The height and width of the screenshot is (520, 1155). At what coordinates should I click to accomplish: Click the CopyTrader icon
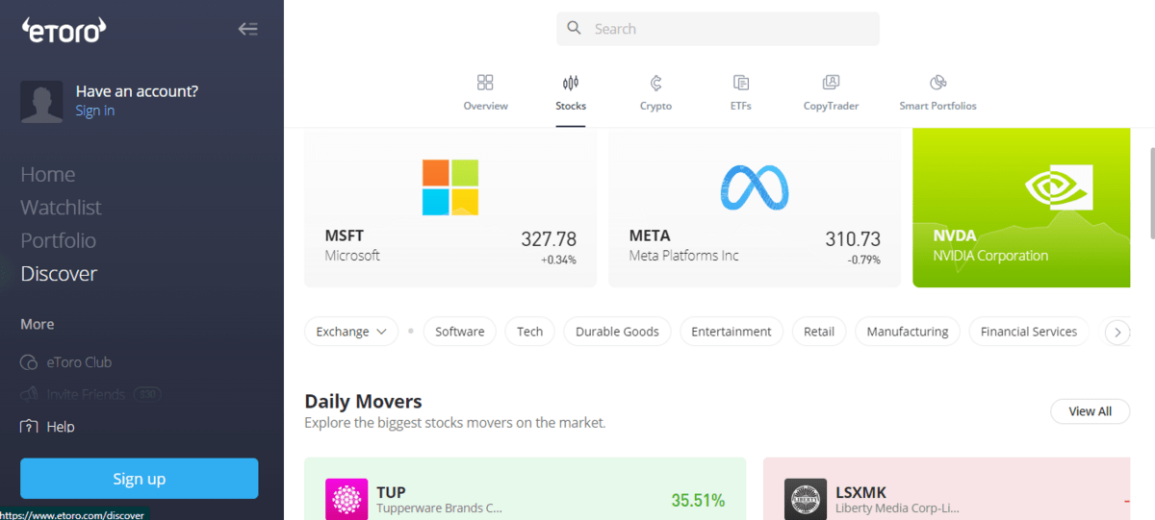tap(831, 83)
